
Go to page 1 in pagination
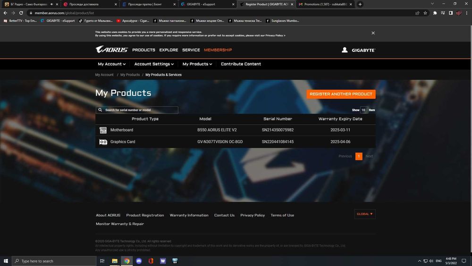[359, 156]
